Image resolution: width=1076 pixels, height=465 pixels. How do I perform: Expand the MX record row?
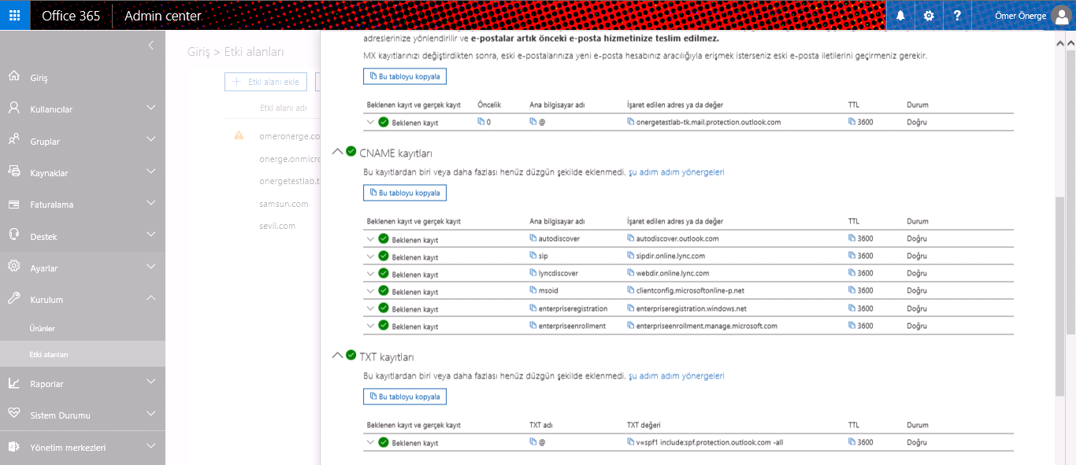click(370, 122)
